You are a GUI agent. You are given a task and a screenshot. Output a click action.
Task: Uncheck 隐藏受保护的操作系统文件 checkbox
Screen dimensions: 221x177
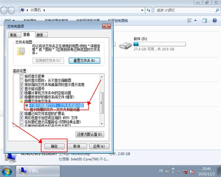click(21, 97)
